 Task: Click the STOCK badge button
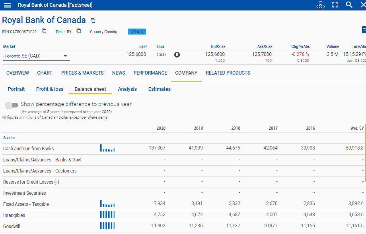coord(137,32)
